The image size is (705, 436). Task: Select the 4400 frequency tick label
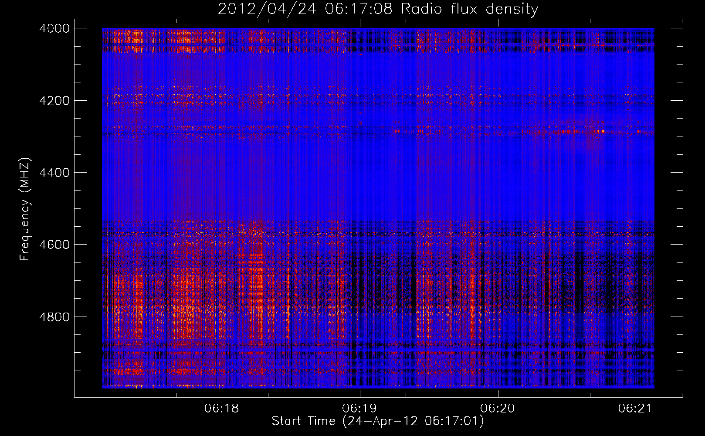(x=54, y=173)
